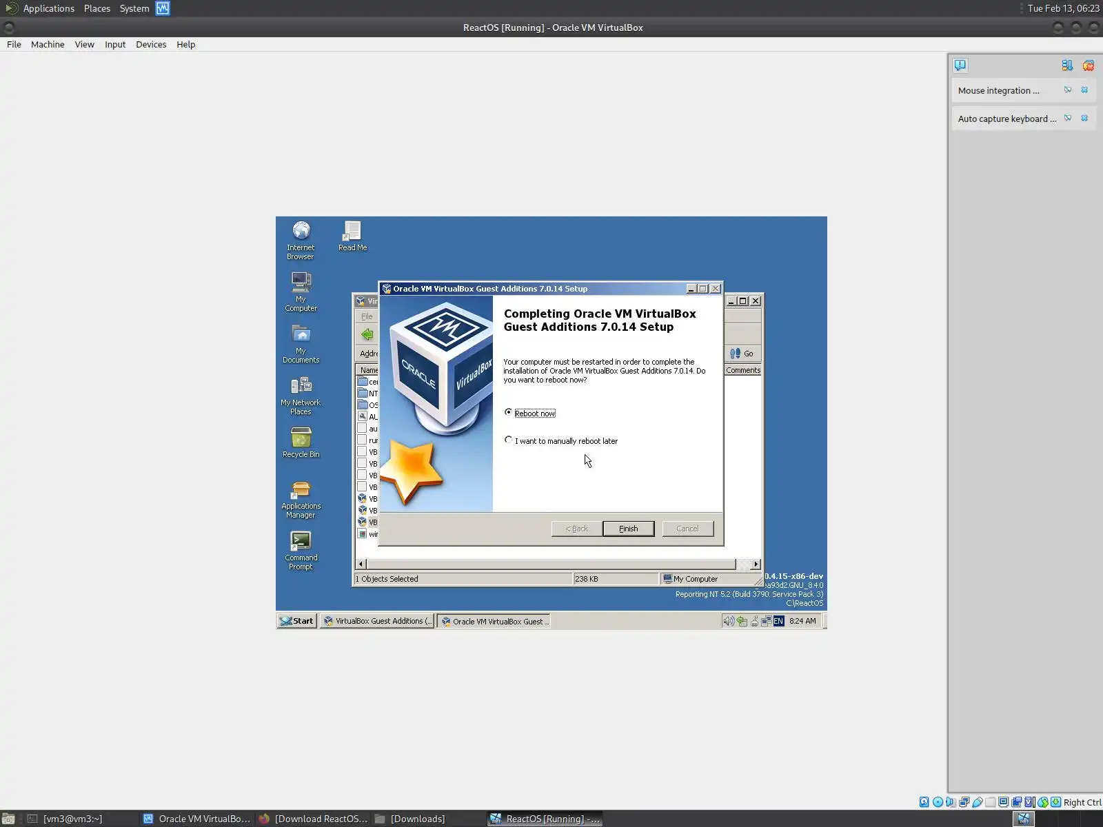This screenshot has height=827, width=1103.
Task: Switch to VirtualBox Guest Additions taskbar item
Action: (x=377, y=621)
